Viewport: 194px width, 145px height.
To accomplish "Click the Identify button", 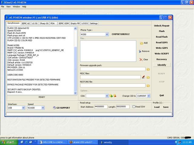I will point(162,65).
